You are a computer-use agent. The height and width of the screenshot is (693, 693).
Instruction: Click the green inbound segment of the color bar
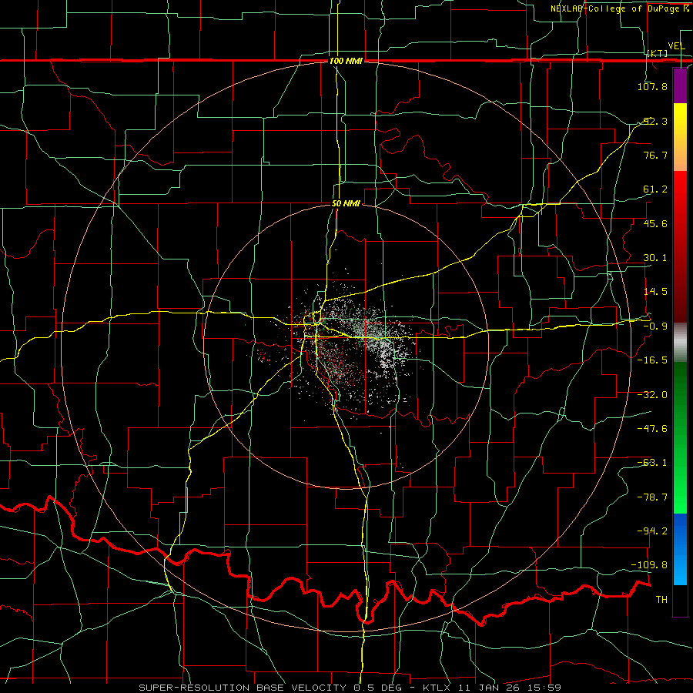680,437
